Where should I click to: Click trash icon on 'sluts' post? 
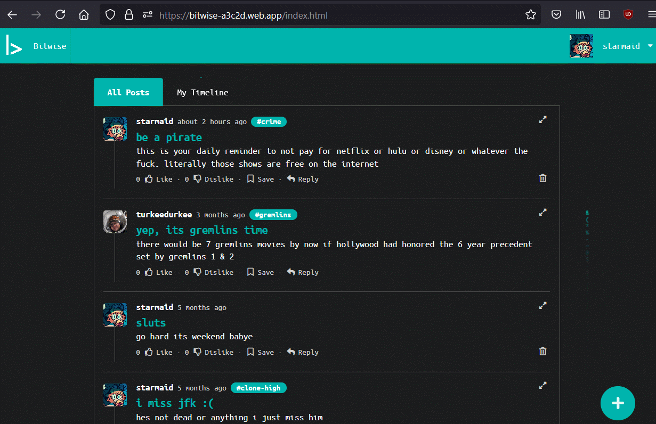tap(542, 352)
